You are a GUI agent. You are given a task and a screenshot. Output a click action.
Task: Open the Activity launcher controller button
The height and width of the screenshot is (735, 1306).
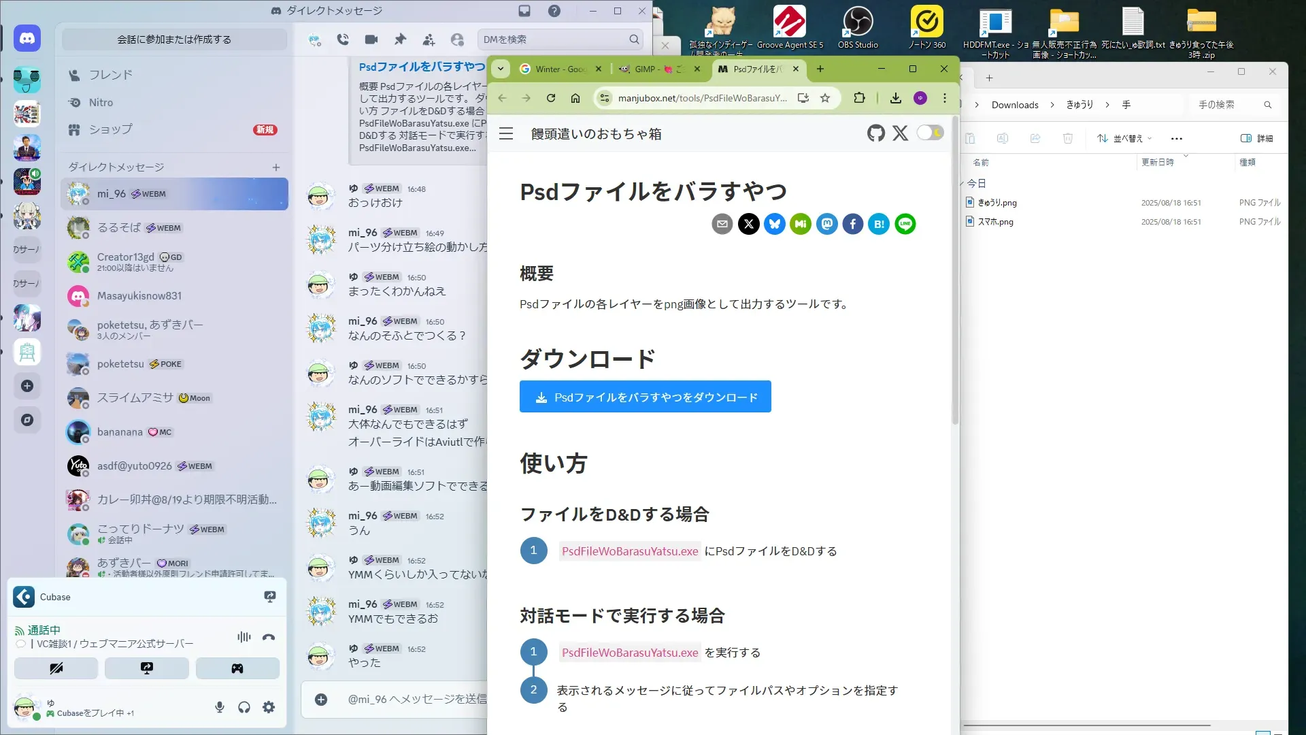pos(237,668)
